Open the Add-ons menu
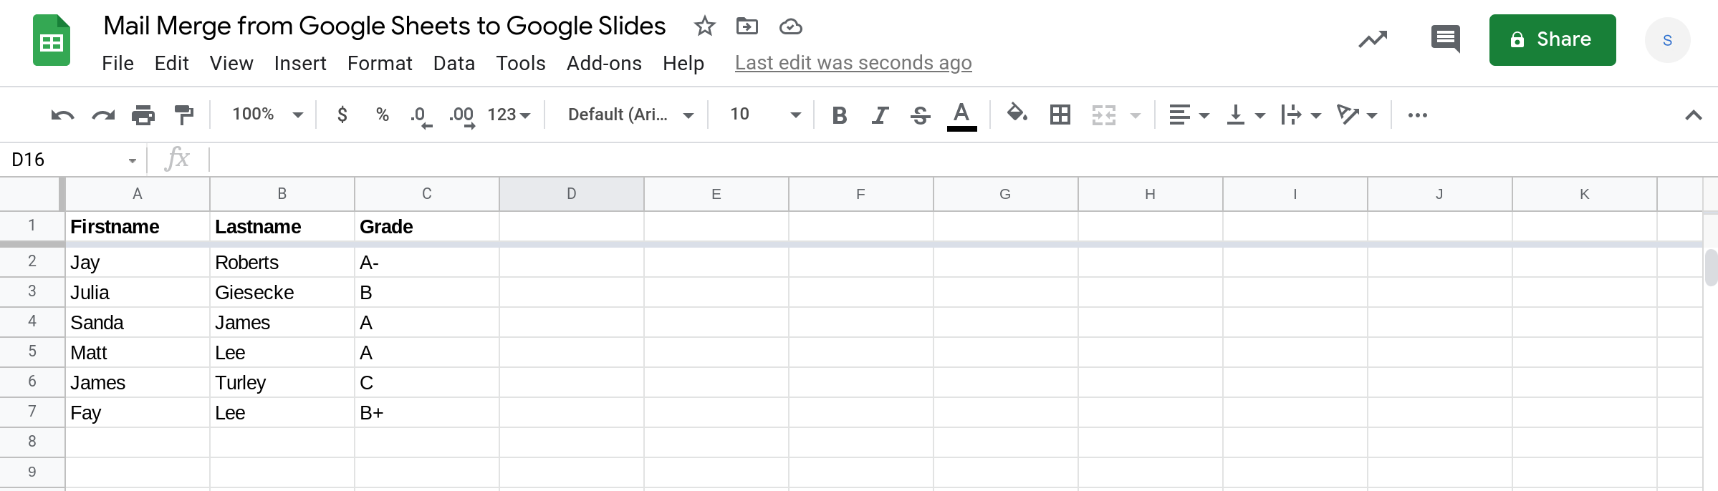This screenshot has width=1718, height=491. coord(604,64)
